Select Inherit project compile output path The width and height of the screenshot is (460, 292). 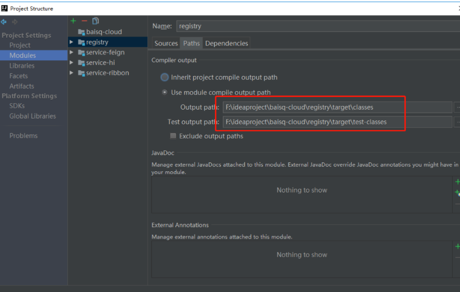tap(165, 77)
